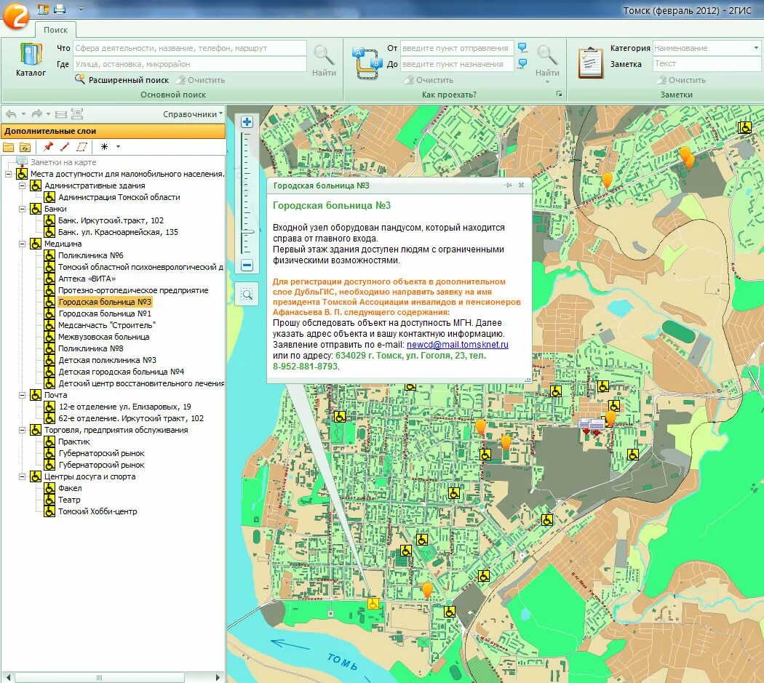Image resolution: width=764 pixels, height=683 pixels.
Task: Click the Найти magnifier in the Основной поиск group
Action: (324, 60)
